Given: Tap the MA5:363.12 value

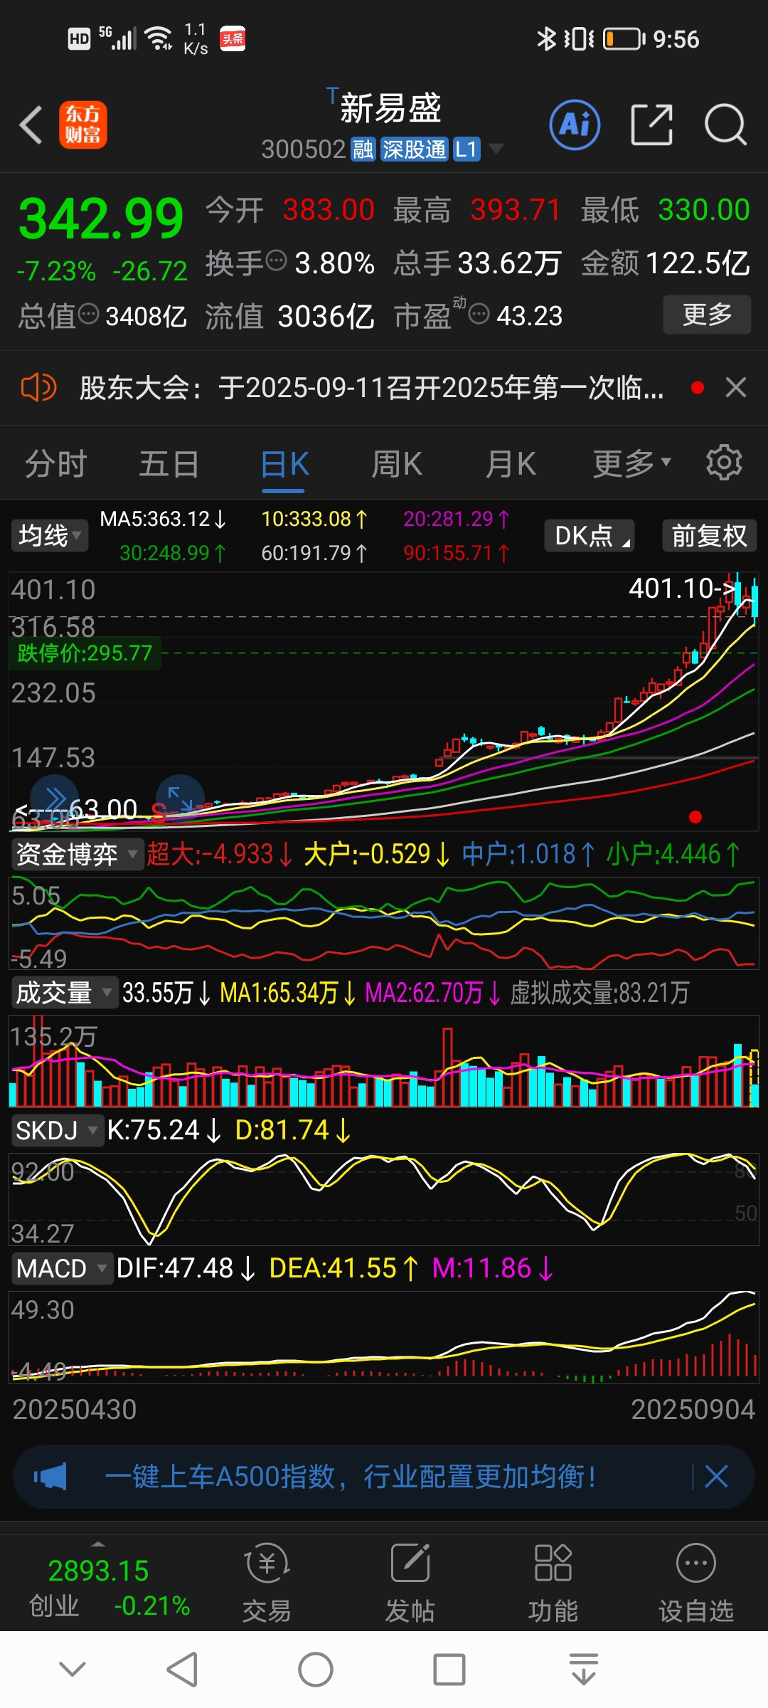Looking at the screenshot, I should pyautogui.click(x=163, y=519).
